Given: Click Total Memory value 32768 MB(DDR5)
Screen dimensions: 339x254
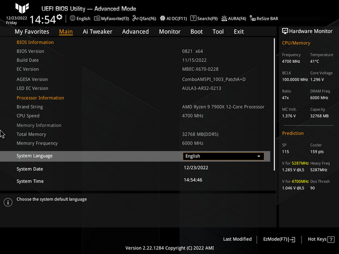Looking at the screenshot, I should pos(200,134).
